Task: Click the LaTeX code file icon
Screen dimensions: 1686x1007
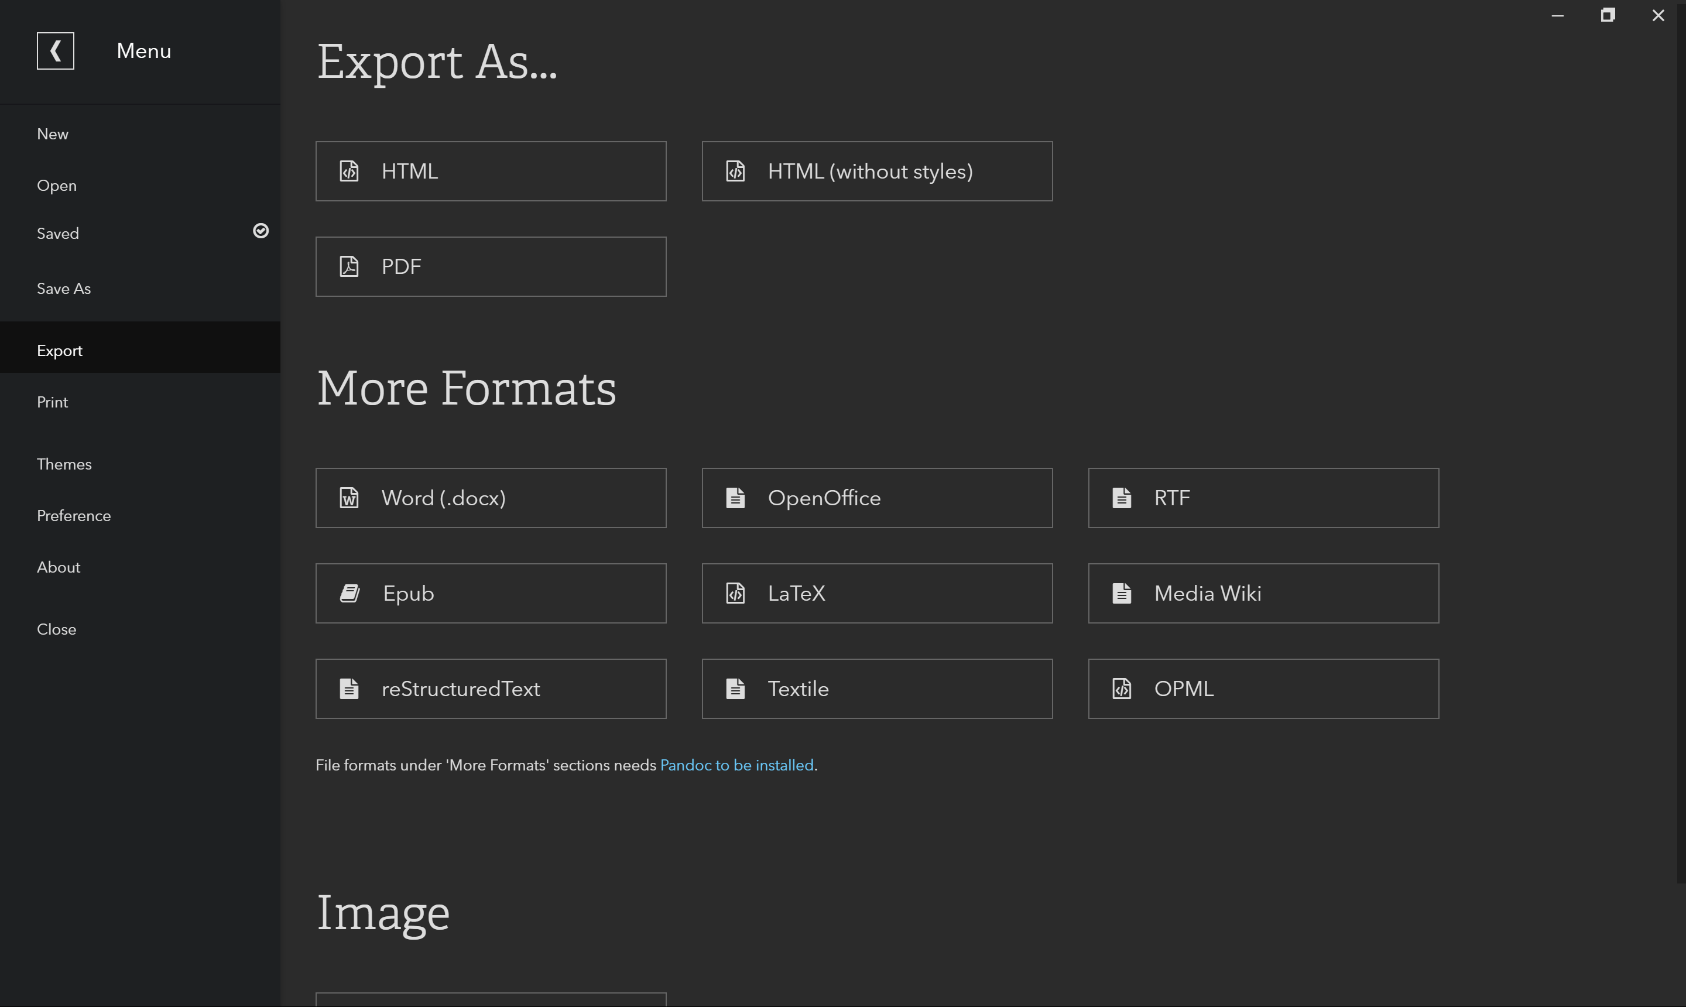Action: pos(735,594)
